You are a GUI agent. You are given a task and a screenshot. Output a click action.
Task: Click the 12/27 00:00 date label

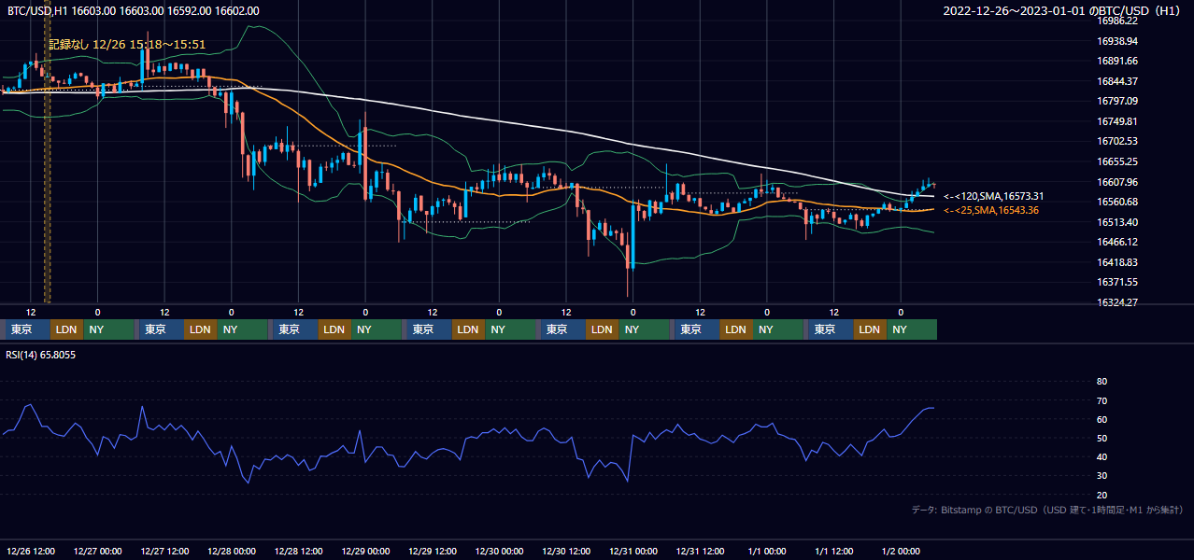tap(98, 552)
